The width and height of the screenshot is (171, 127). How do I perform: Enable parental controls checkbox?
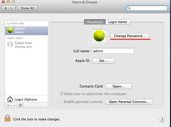click(x=61, y=102)
